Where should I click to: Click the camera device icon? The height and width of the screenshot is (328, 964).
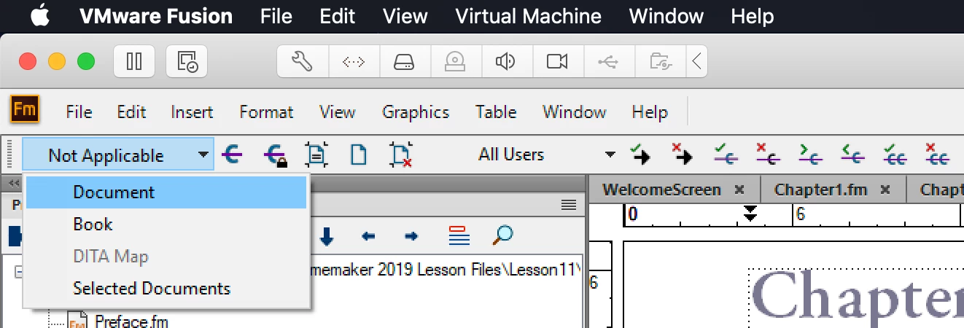(x=558, y=61)
